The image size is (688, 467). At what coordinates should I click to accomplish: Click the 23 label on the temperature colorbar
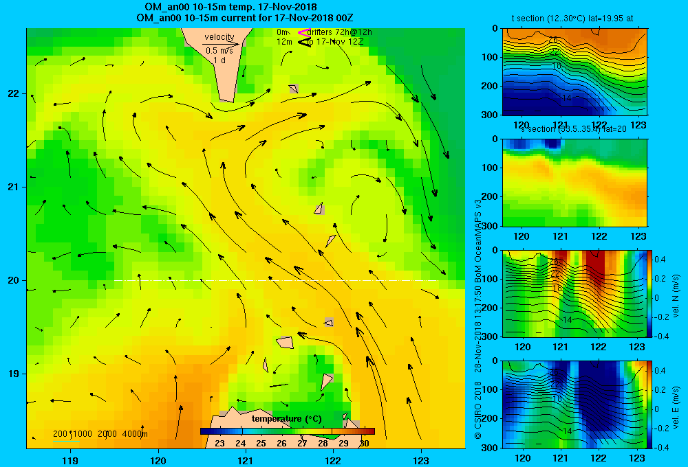tap(220, 443)
